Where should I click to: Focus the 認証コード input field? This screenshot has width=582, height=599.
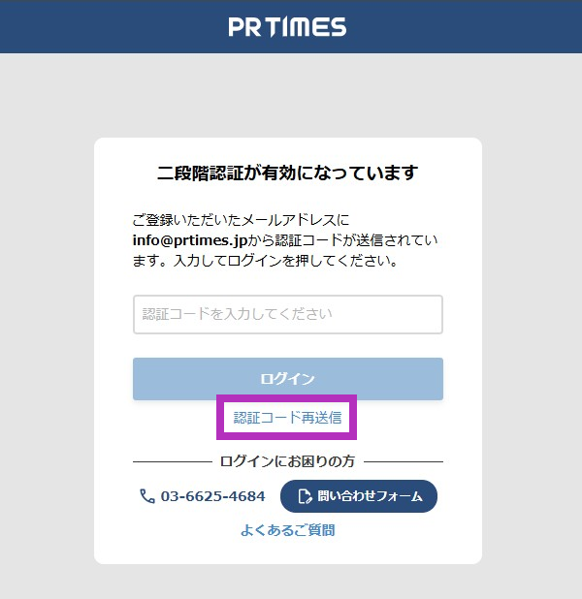[287, 314]
